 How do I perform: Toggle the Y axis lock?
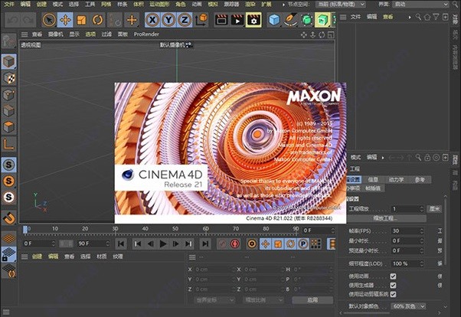(168, 20)
